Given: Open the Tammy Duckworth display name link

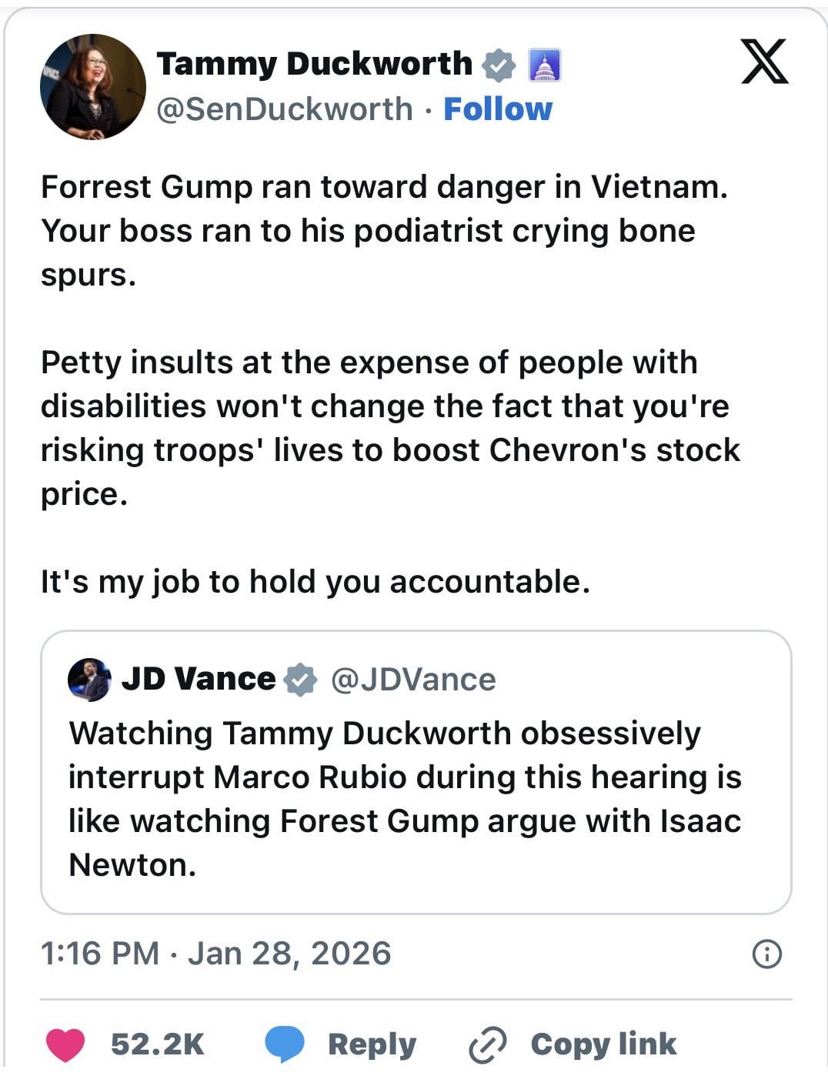Looking at the screenshot, I should 314,64.
